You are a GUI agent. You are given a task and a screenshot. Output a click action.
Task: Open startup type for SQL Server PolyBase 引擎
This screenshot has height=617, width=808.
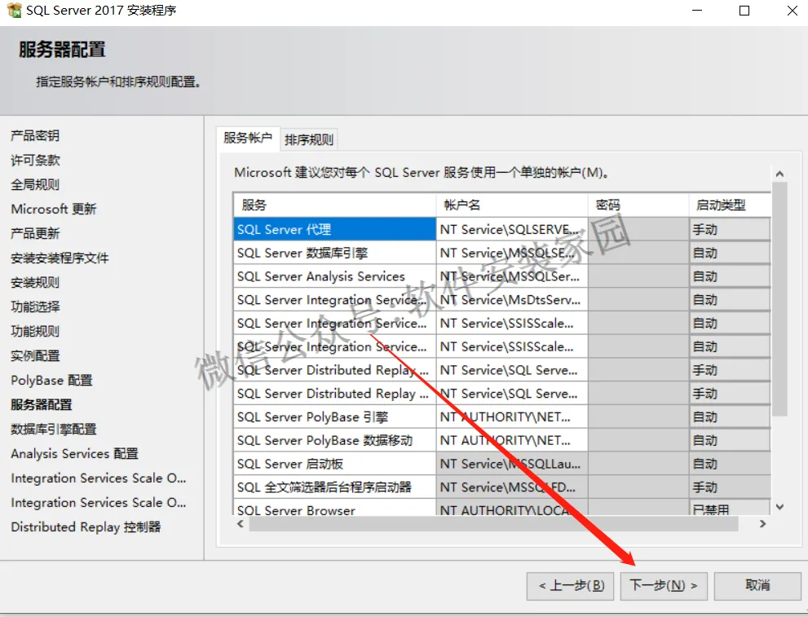point(730,416)
